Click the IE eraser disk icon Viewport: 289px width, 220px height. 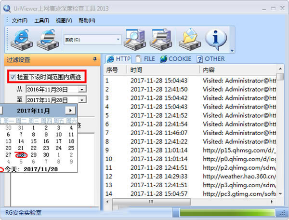pyautogui.click(x=48, y=40)
